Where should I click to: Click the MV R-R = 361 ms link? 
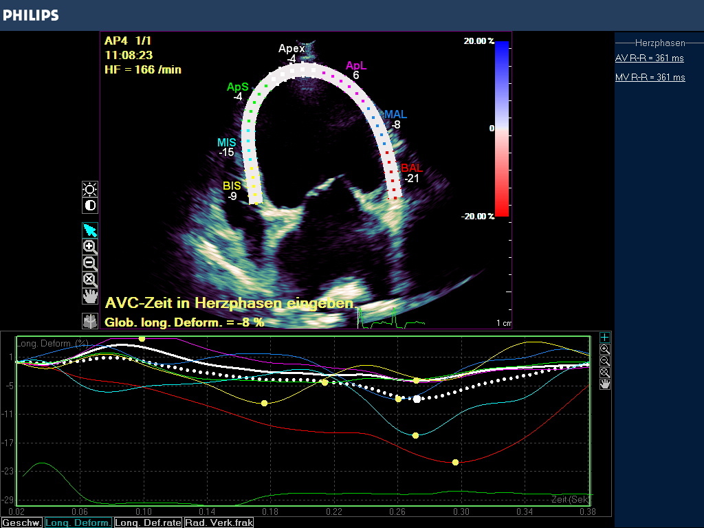(650, 78)
